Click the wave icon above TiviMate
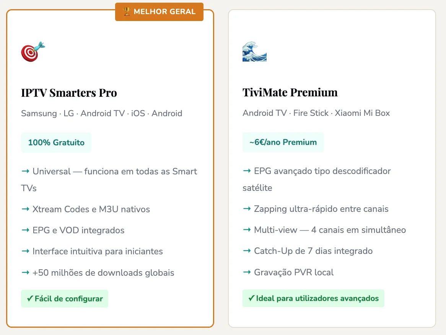The height and width of the screenshot is (335, 446). [254, 52]
